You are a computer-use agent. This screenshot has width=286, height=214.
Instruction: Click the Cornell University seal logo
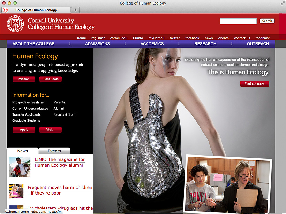(15, 24)
